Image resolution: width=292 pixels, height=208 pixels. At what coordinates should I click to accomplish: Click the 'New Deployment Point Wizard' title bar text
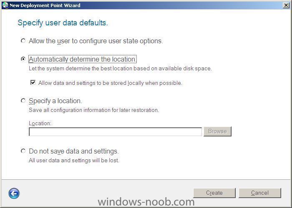pyautogui.click(x=45, y=5)
